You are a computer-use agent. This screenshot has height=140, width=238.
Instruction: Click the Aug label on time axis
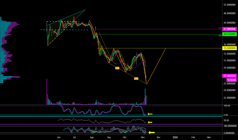point(92,137)
